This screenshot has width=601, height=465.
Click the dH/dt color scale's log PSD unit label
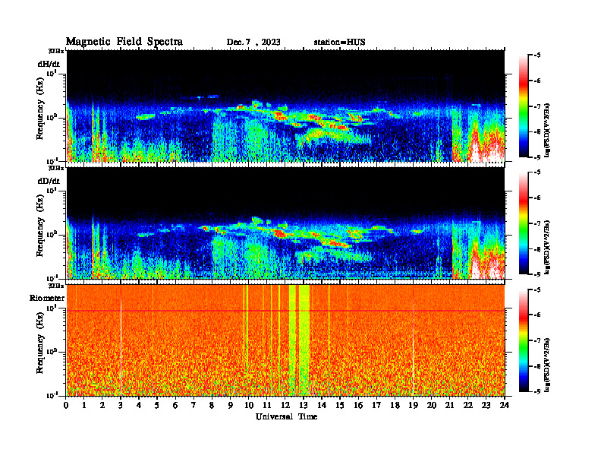pyautogui.click(x=548, y=130)
